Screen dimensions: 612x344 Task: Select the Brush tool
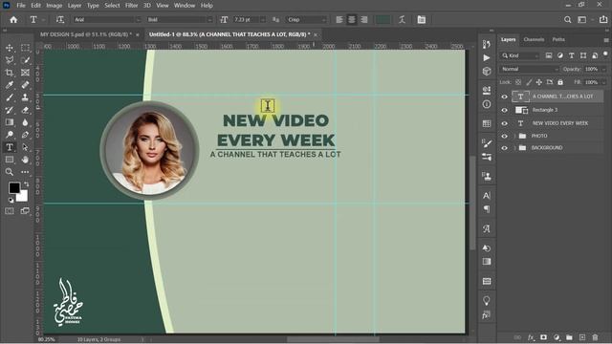[x=10, y=97]
